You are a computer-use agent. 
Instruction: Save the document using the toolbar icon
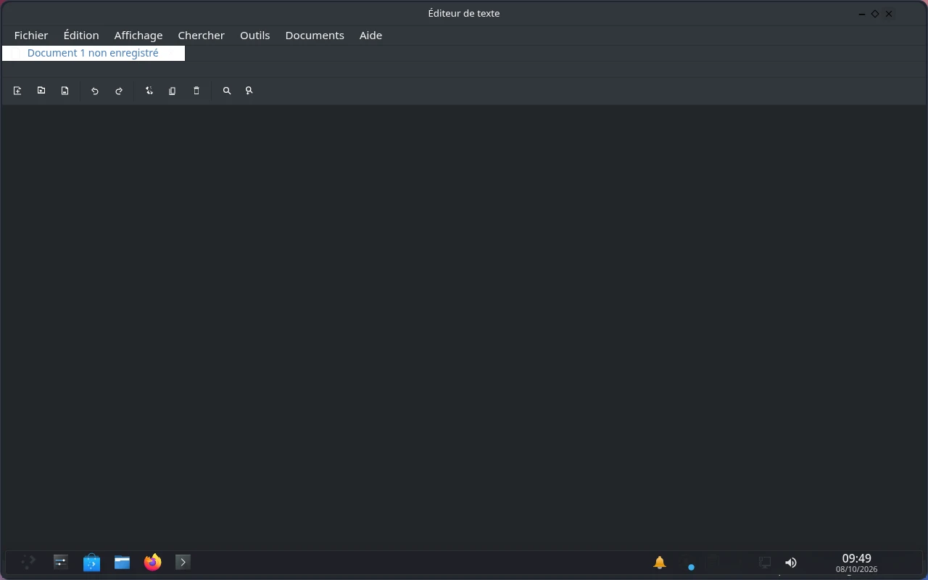click(65, 91)
